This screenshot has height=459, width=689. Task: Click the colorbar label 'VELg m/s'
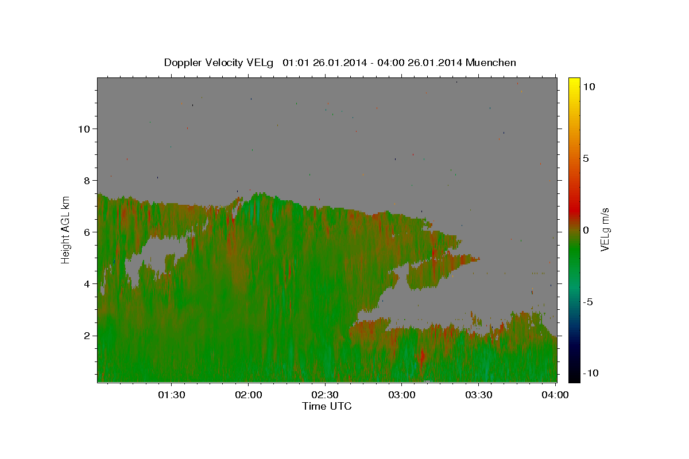[605, 230]
